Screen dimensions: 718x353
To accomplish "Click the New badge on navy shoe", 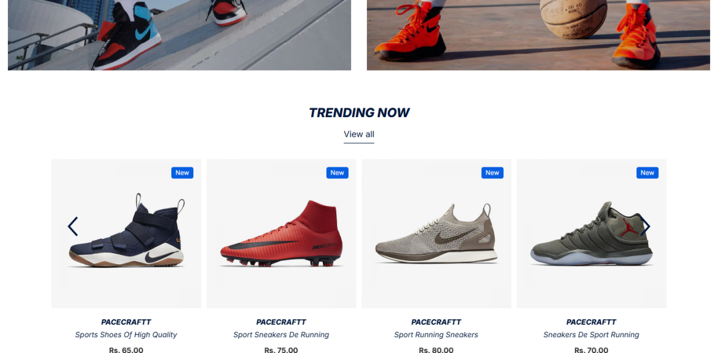I will [182, 173].
